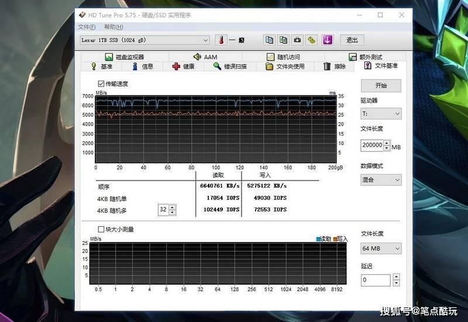Click the yellow options icon in toolbar

pyautogui.click(x=311, y=40)
